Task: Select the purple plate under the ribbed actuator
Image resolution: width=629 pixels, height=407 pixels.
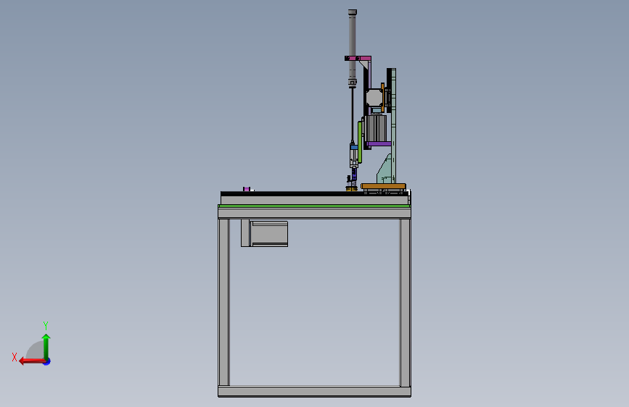Action: [x=379, y=144]
